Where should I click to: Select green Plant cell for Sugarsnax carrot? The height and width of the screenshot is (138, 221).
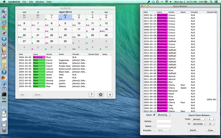coord(39,60)
